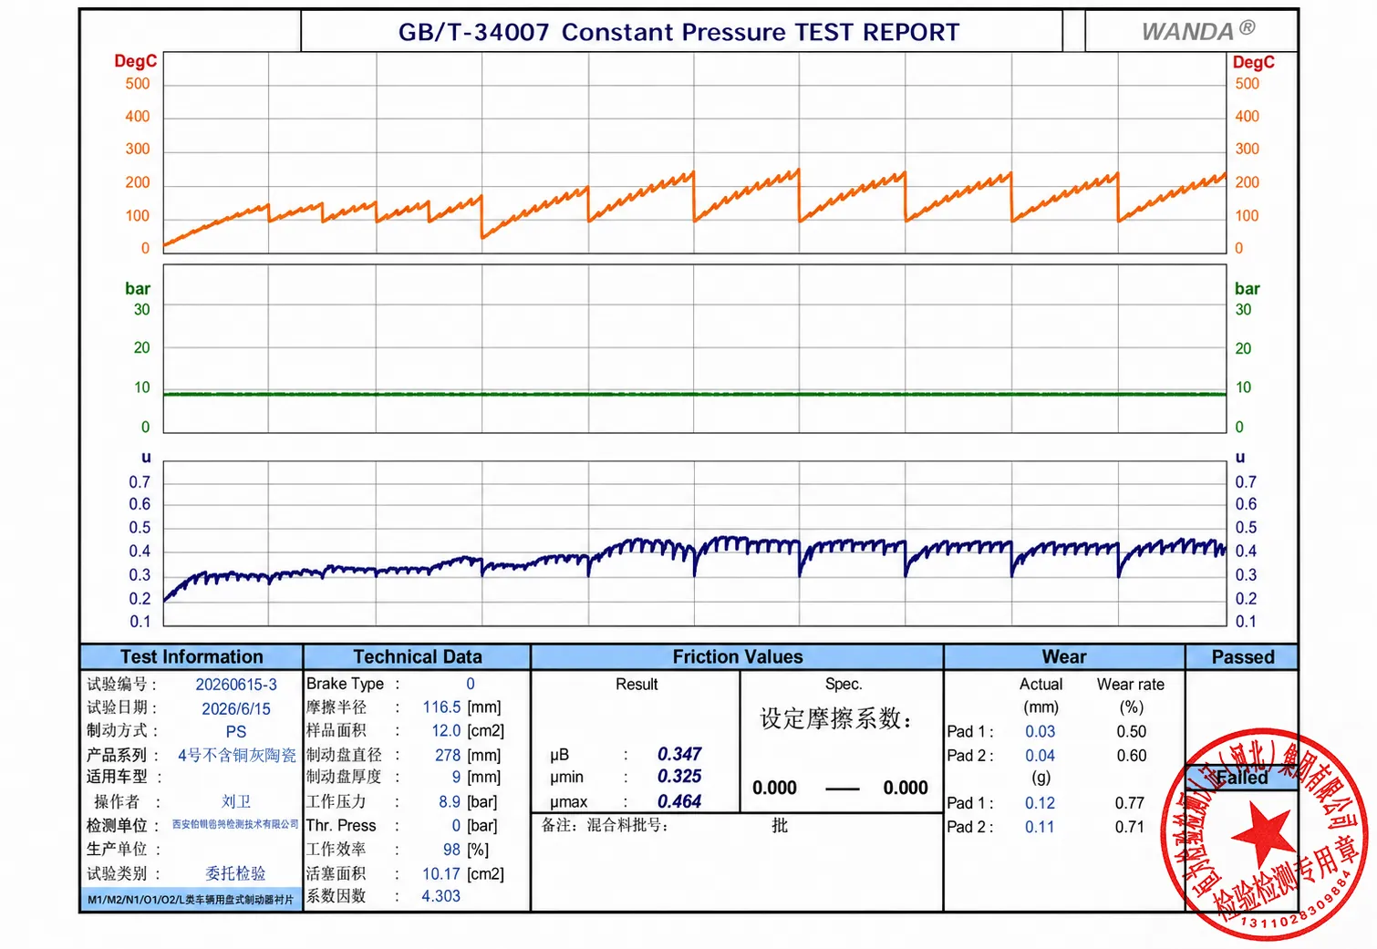
Task: Click the Brake Type label
Action: click(345, 684)
